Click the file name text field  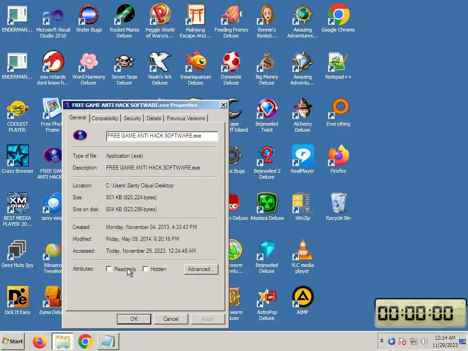tap(162, 136)
